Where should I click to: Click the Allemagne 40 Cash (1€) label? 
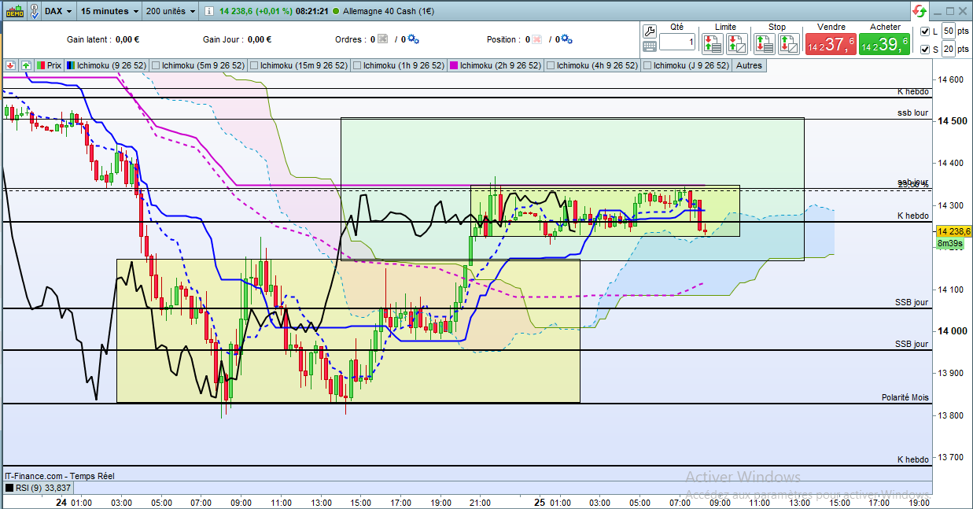[389, 12]
